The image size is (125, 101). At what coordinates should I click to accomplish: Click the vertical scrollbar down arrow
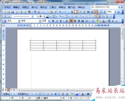click(x=122, y=79)
